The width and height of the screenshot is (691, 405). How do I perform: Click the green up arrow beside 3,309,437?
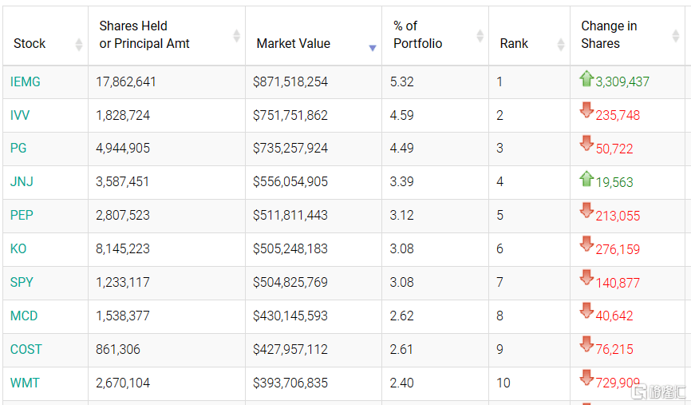coord(586,79)
